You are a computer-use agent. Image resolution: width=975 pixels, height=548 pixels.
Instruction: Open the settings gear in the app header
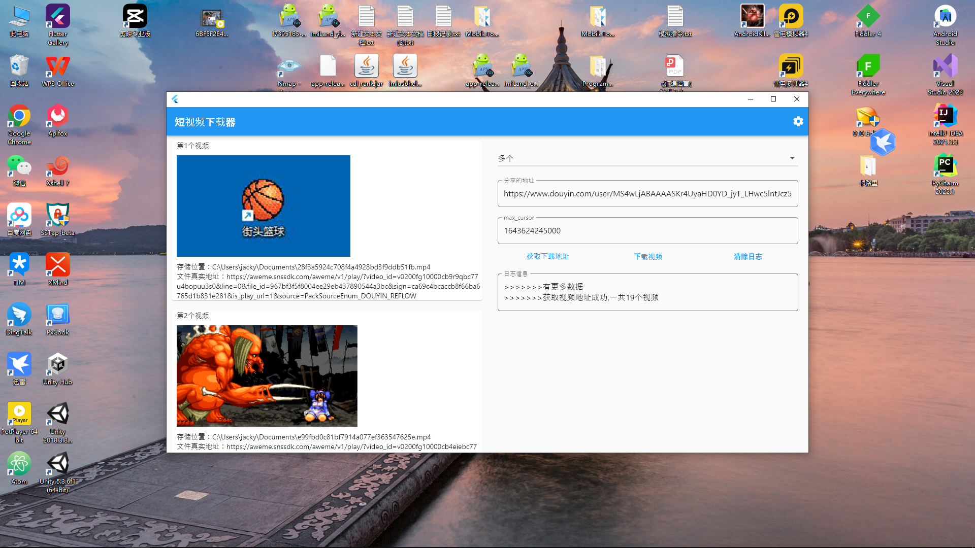point(798,122)
